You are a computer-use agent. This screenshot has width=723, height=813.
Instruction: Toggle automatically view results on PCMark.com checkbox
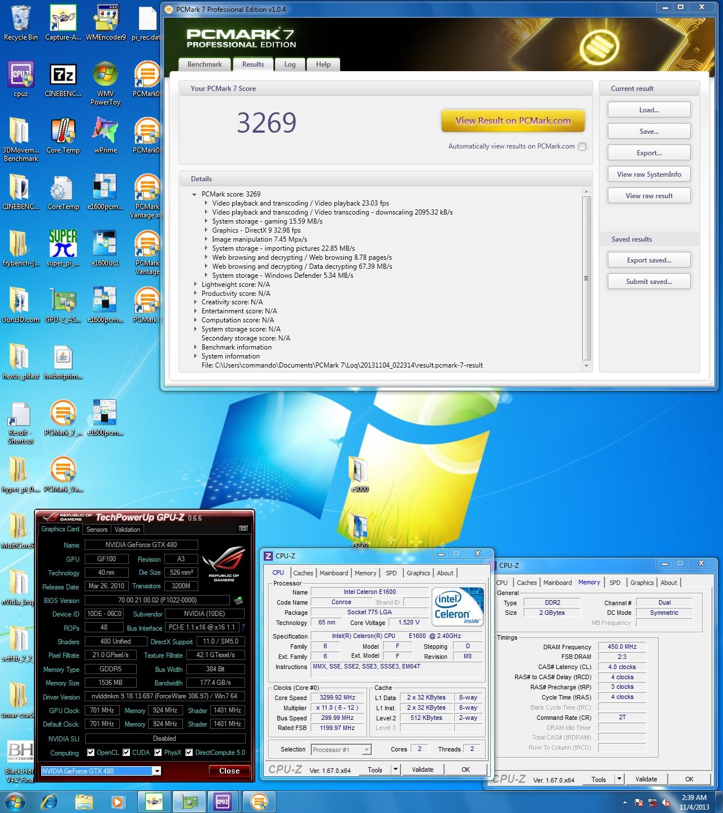(x=582, y=146)
